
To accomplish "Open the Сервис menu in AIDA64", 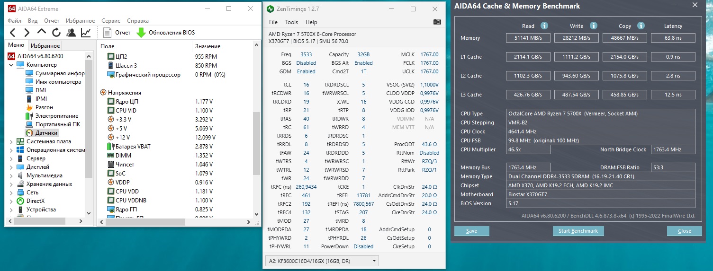I will tap(111, 21).
